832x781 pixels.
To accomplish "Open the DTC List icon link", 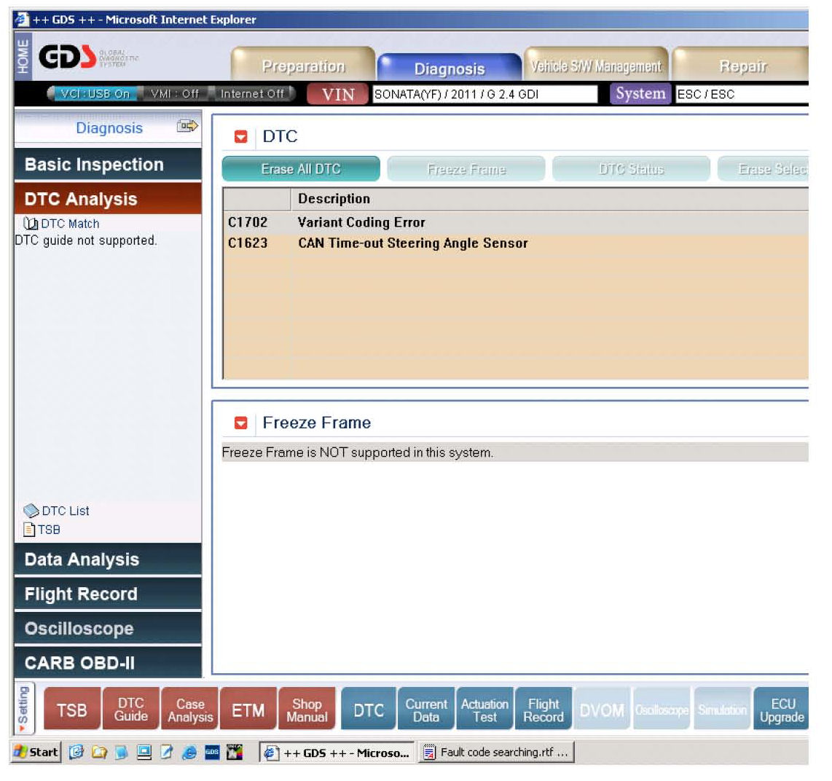I will coord(31,511).
